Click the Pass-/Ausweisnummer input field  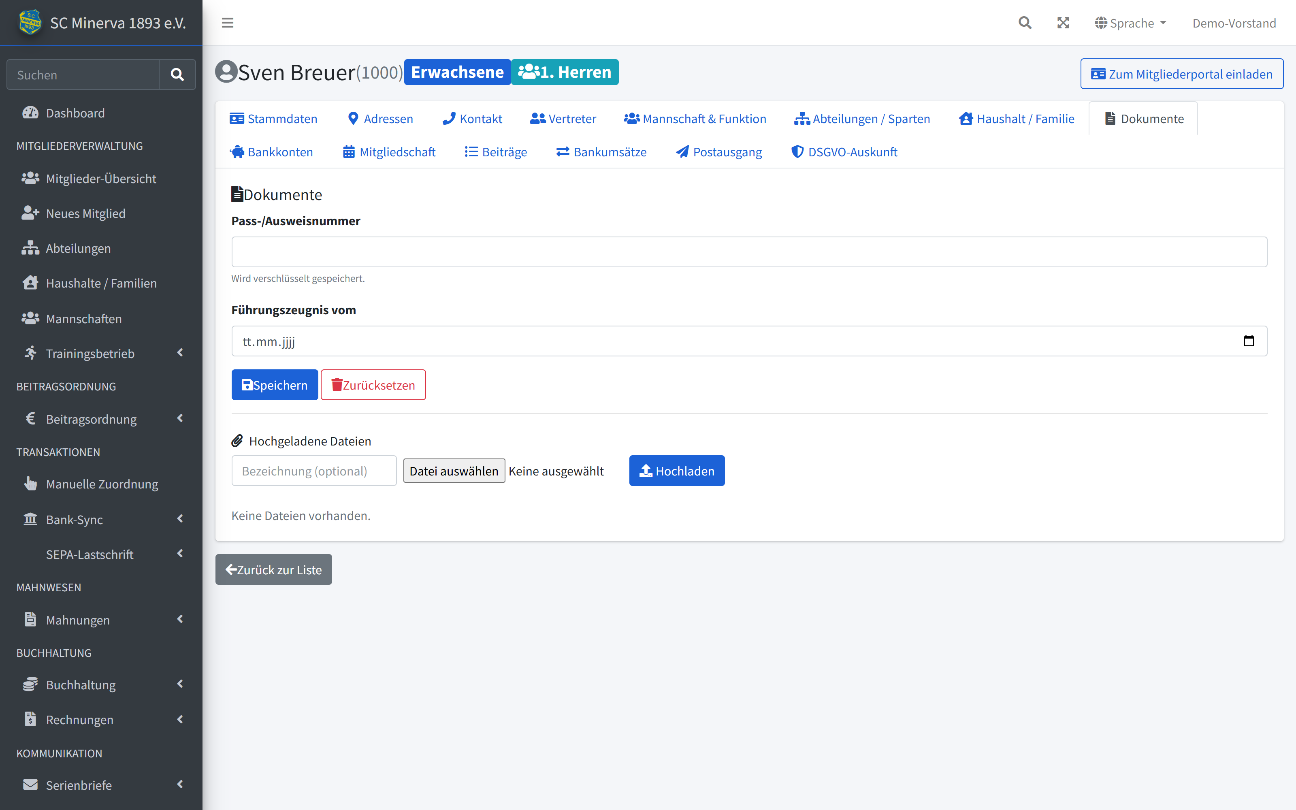749,252
